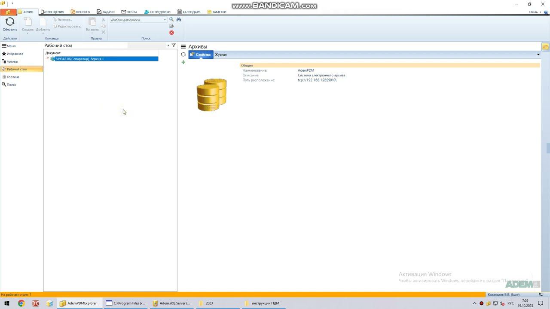Open the search template dropdown arrow
Image resolution: width=550 pixels, height=309 pixels.
165,20
